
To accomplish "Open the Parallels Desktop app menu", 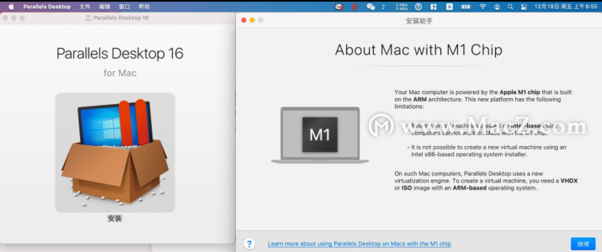I will click(x=47, y=6).
